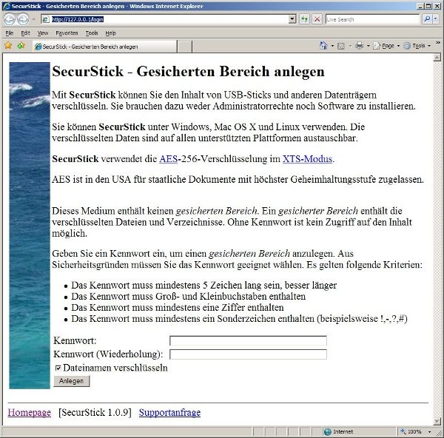The image size is (444, 438).
Task: Open the Supportanfrage link
Action: pos(169,412)
